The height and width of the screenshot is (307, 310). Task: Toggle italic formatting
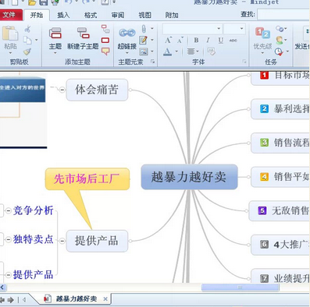(208, 41)
